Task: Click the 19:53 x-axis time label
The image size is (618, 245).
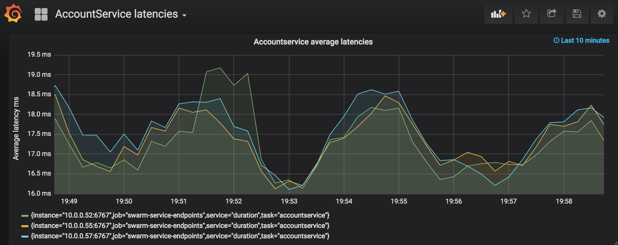Action: point(289,201)
